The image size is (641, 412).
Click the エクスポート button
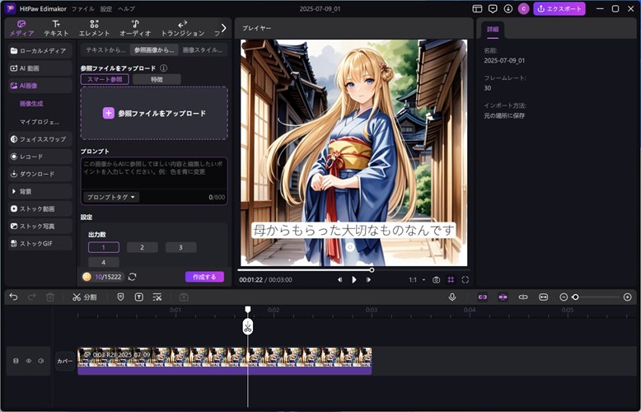[x=559, y=8]
